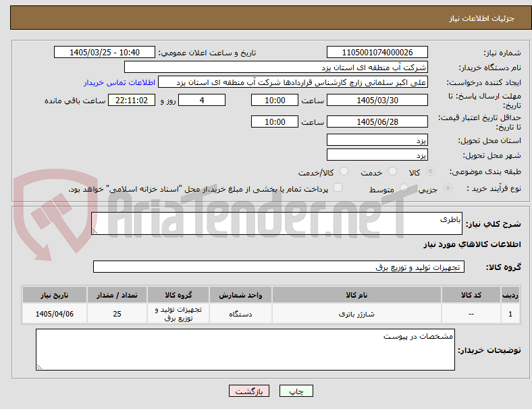Click the resize handle of buyer notes textarea
Image resolution: width=532 pixels, height=409 pixels.
[x=39, y=367]
